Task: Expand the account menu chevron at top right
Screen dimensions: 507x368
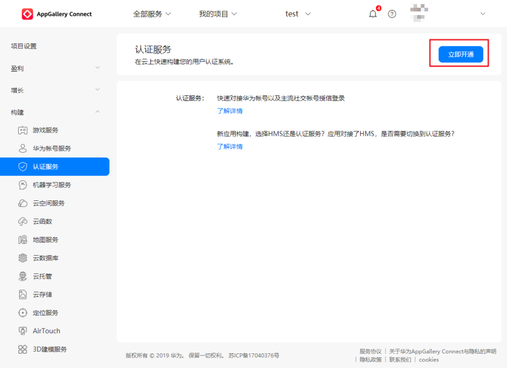Action: tap(483, 14)
